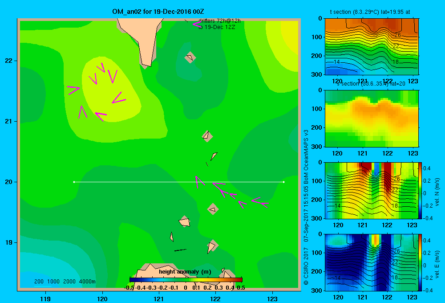The width and height of the screenshot is (445, 303).
Task: Click the '4000m' depth contour legend value
Action: tap(87, 282)
